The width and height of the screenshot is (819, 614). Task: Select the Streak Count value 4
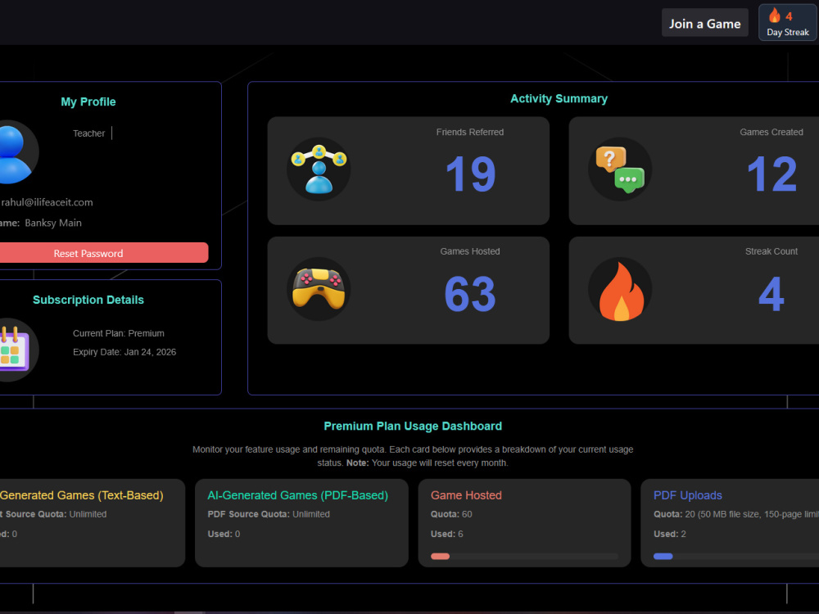[771, 294]
